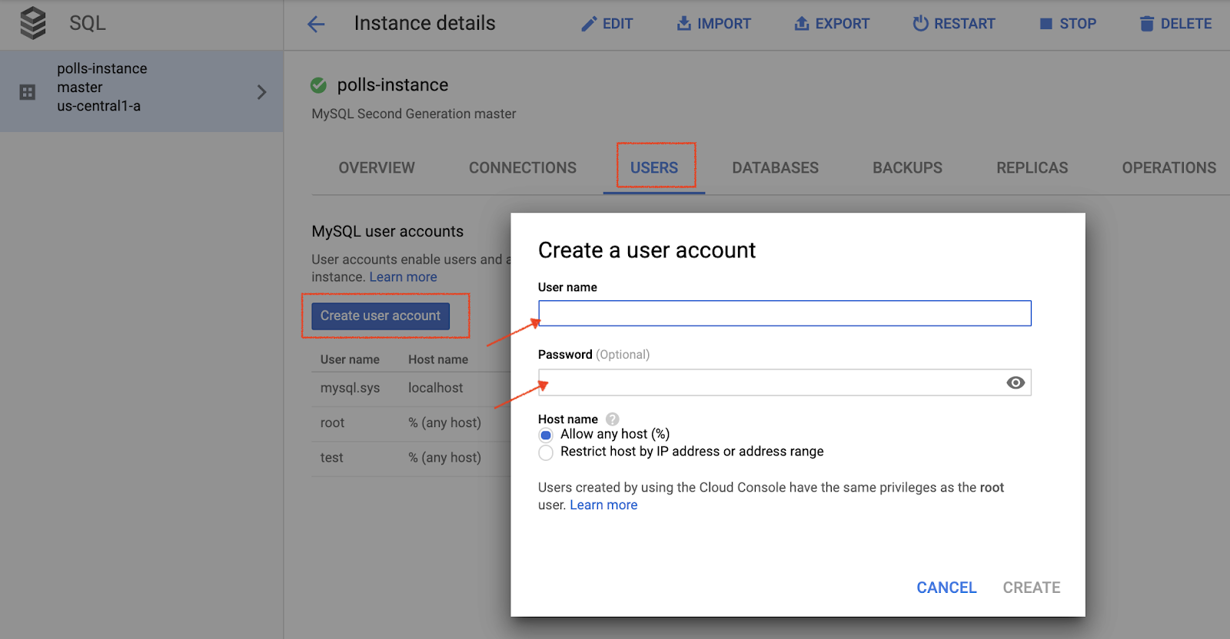Open Learn more link about root privileges
The image size is (1230, 639).
[x=603, y=505]
